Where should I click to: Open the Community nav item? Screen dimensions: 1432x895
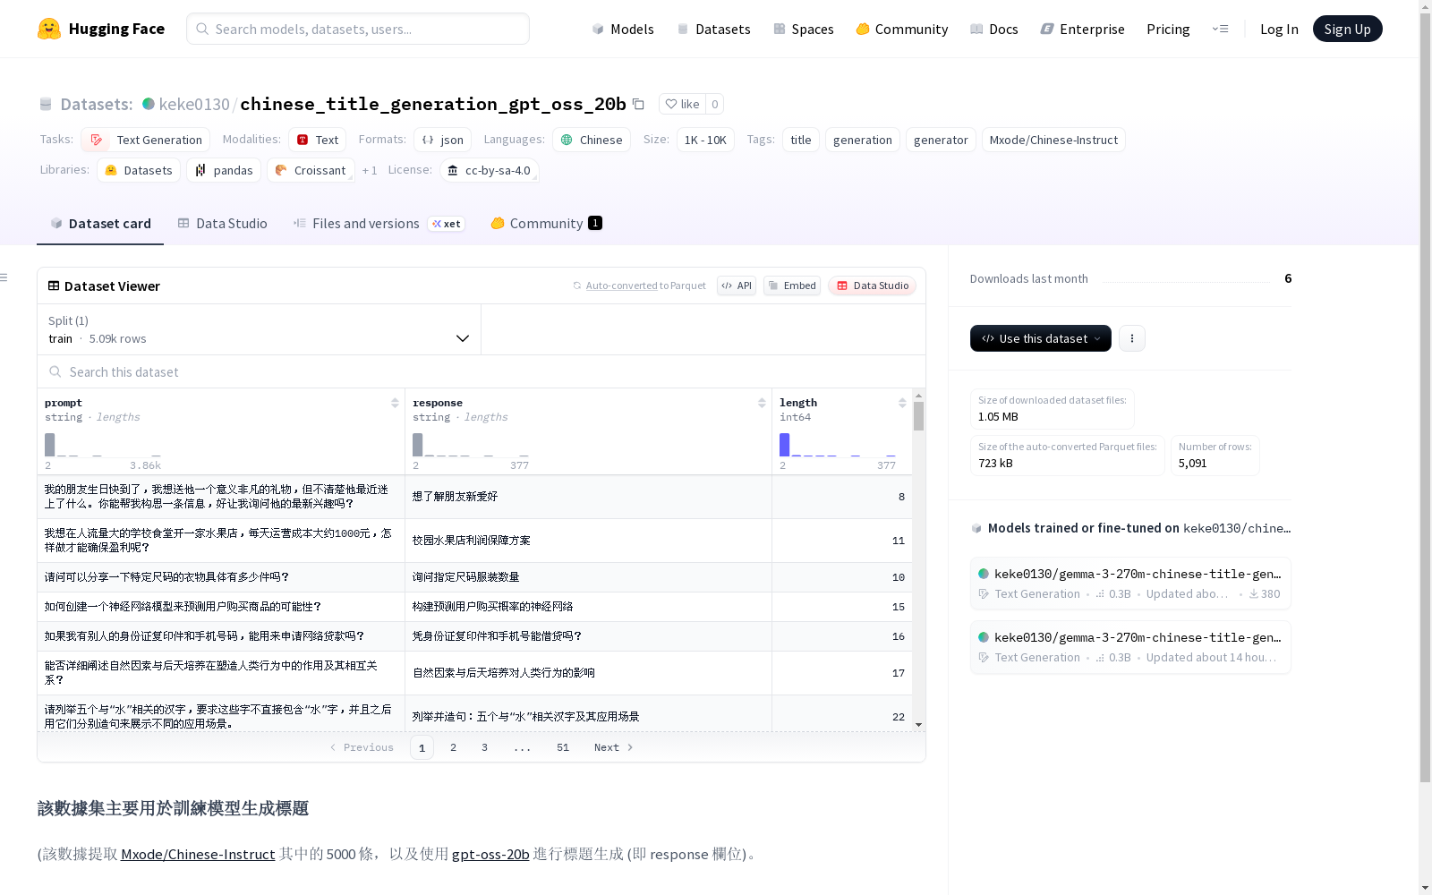click(x=902, y=29)
